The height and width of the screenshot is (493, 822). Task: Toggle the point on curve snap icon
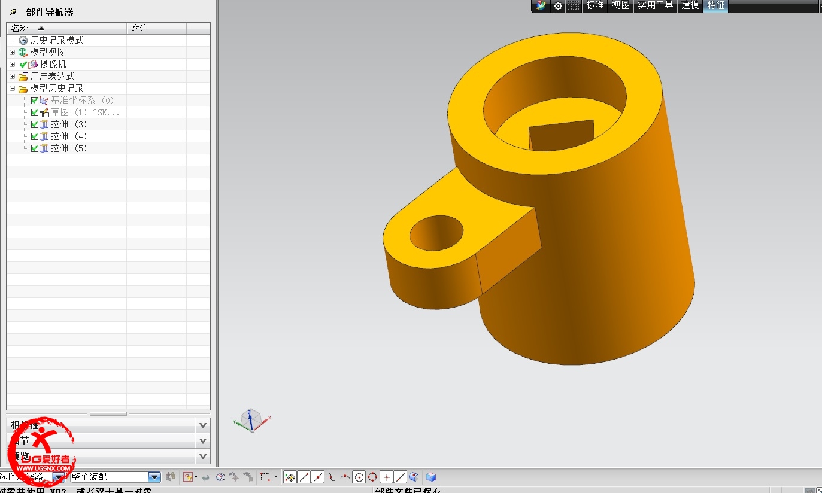coord(401,477)
